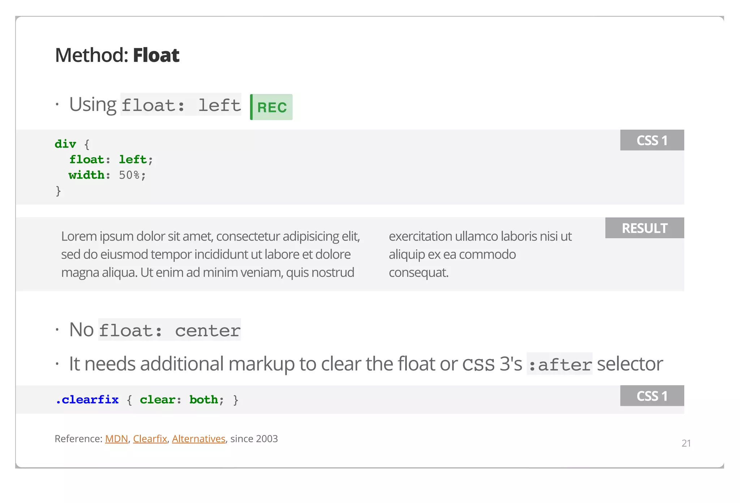Click the right column text starting with "exercitation"
The height and width of the screenshot is (503, 740).
(x=480, y=254)
